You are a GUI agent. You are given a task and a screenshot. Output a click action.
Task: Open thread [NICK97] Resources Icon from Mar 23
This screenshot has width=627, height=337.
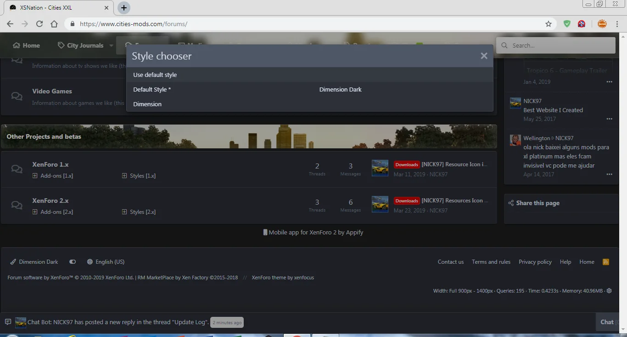tap(455, 201)
